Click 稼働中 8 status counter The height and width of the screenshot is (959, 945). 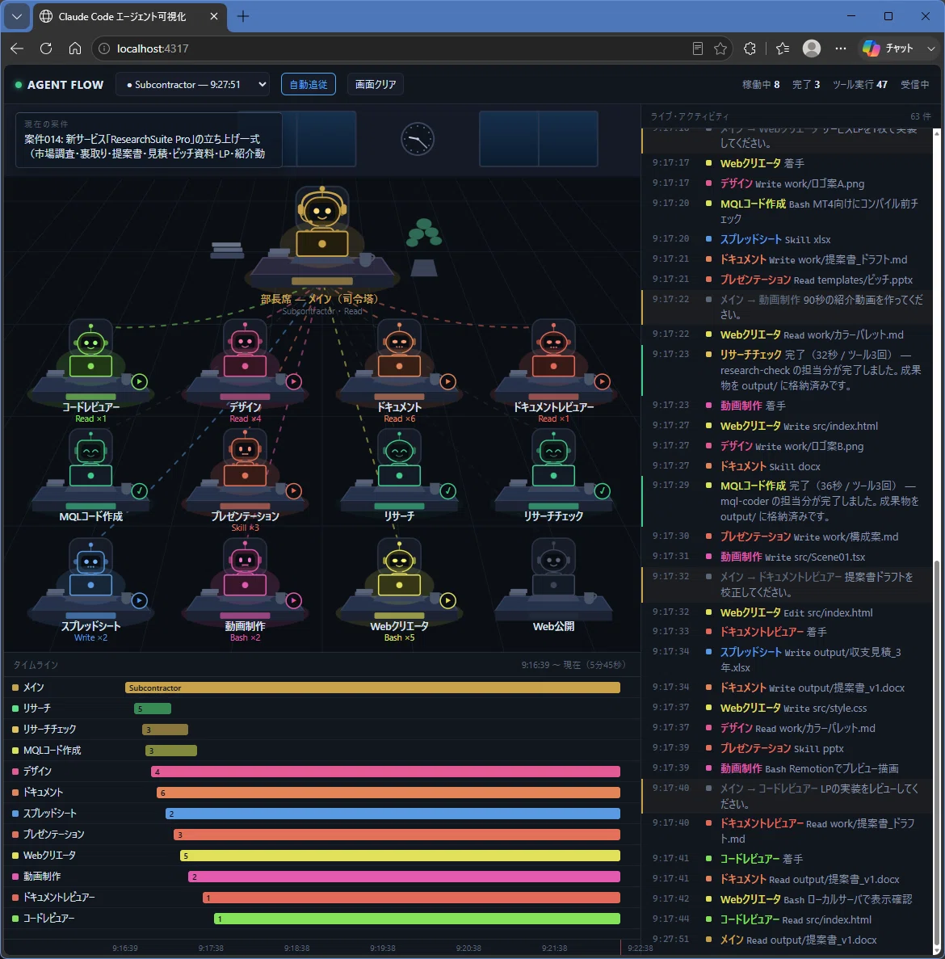[x=760, y=84]
